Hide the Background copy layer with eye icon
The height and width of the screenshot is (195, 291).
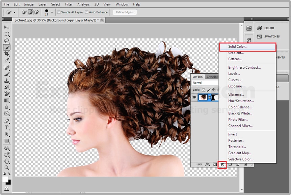click(194, 97)
